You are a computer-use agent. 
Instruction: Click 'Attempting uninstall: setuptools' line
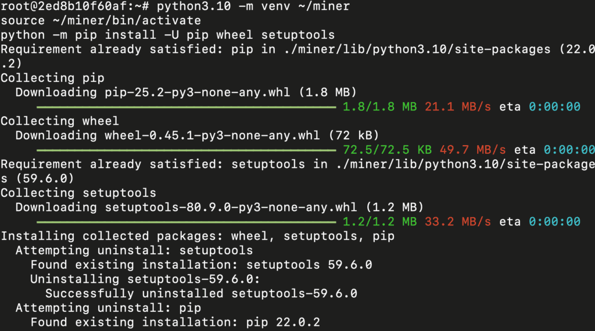point(134,250)
